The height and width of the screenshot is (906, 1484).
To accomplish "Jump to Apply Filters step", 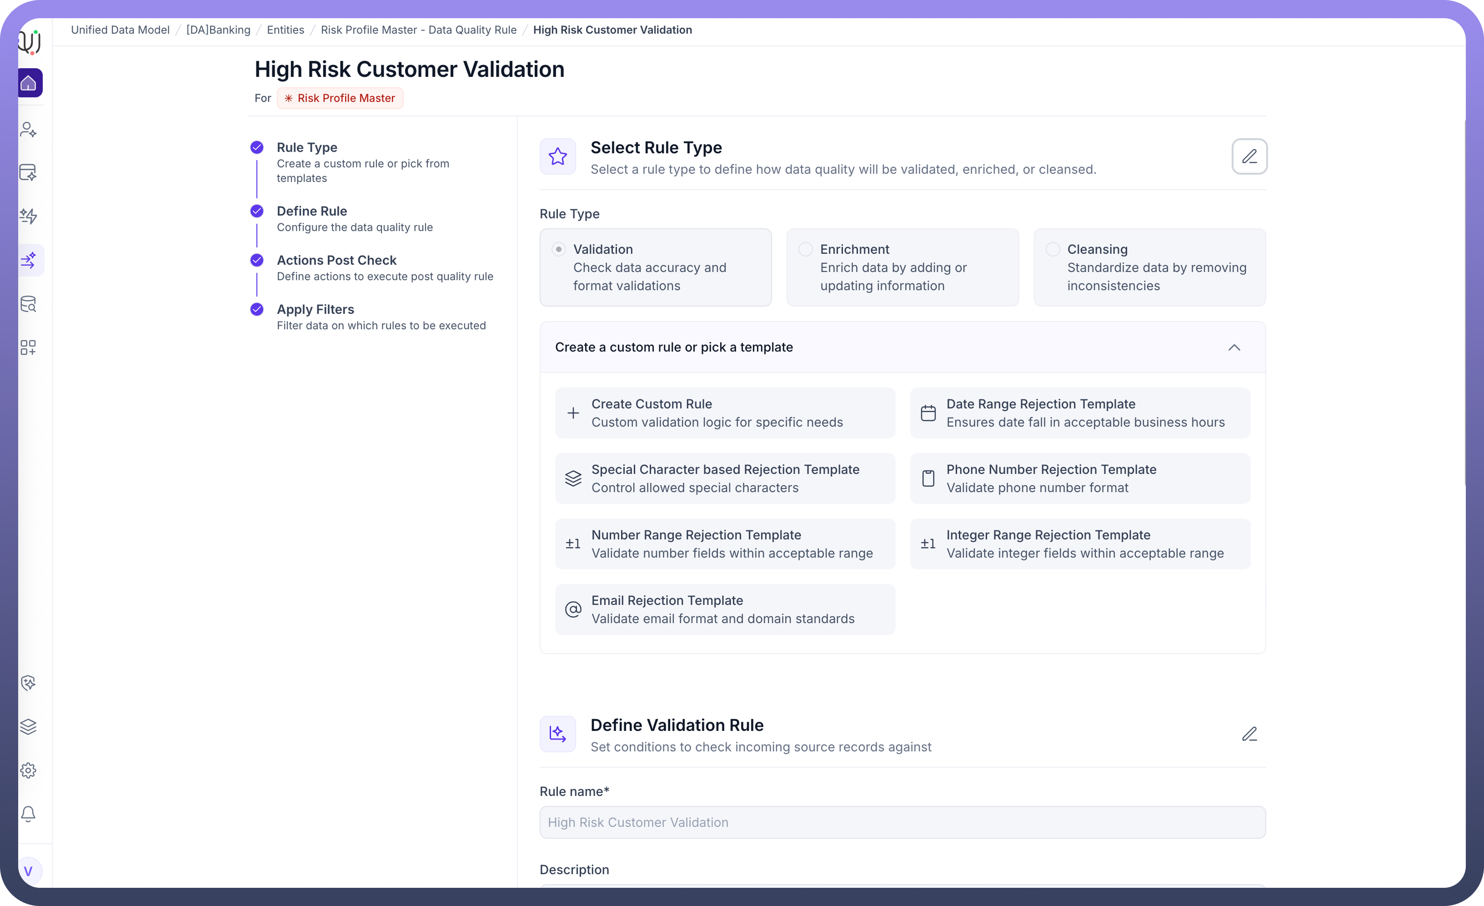I will tap(315, 310).
